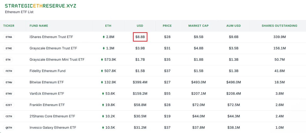Viewport: 306px width, 133px height.
Task: Click the FETH ticker badge
Action: click(x=9, y=71)
